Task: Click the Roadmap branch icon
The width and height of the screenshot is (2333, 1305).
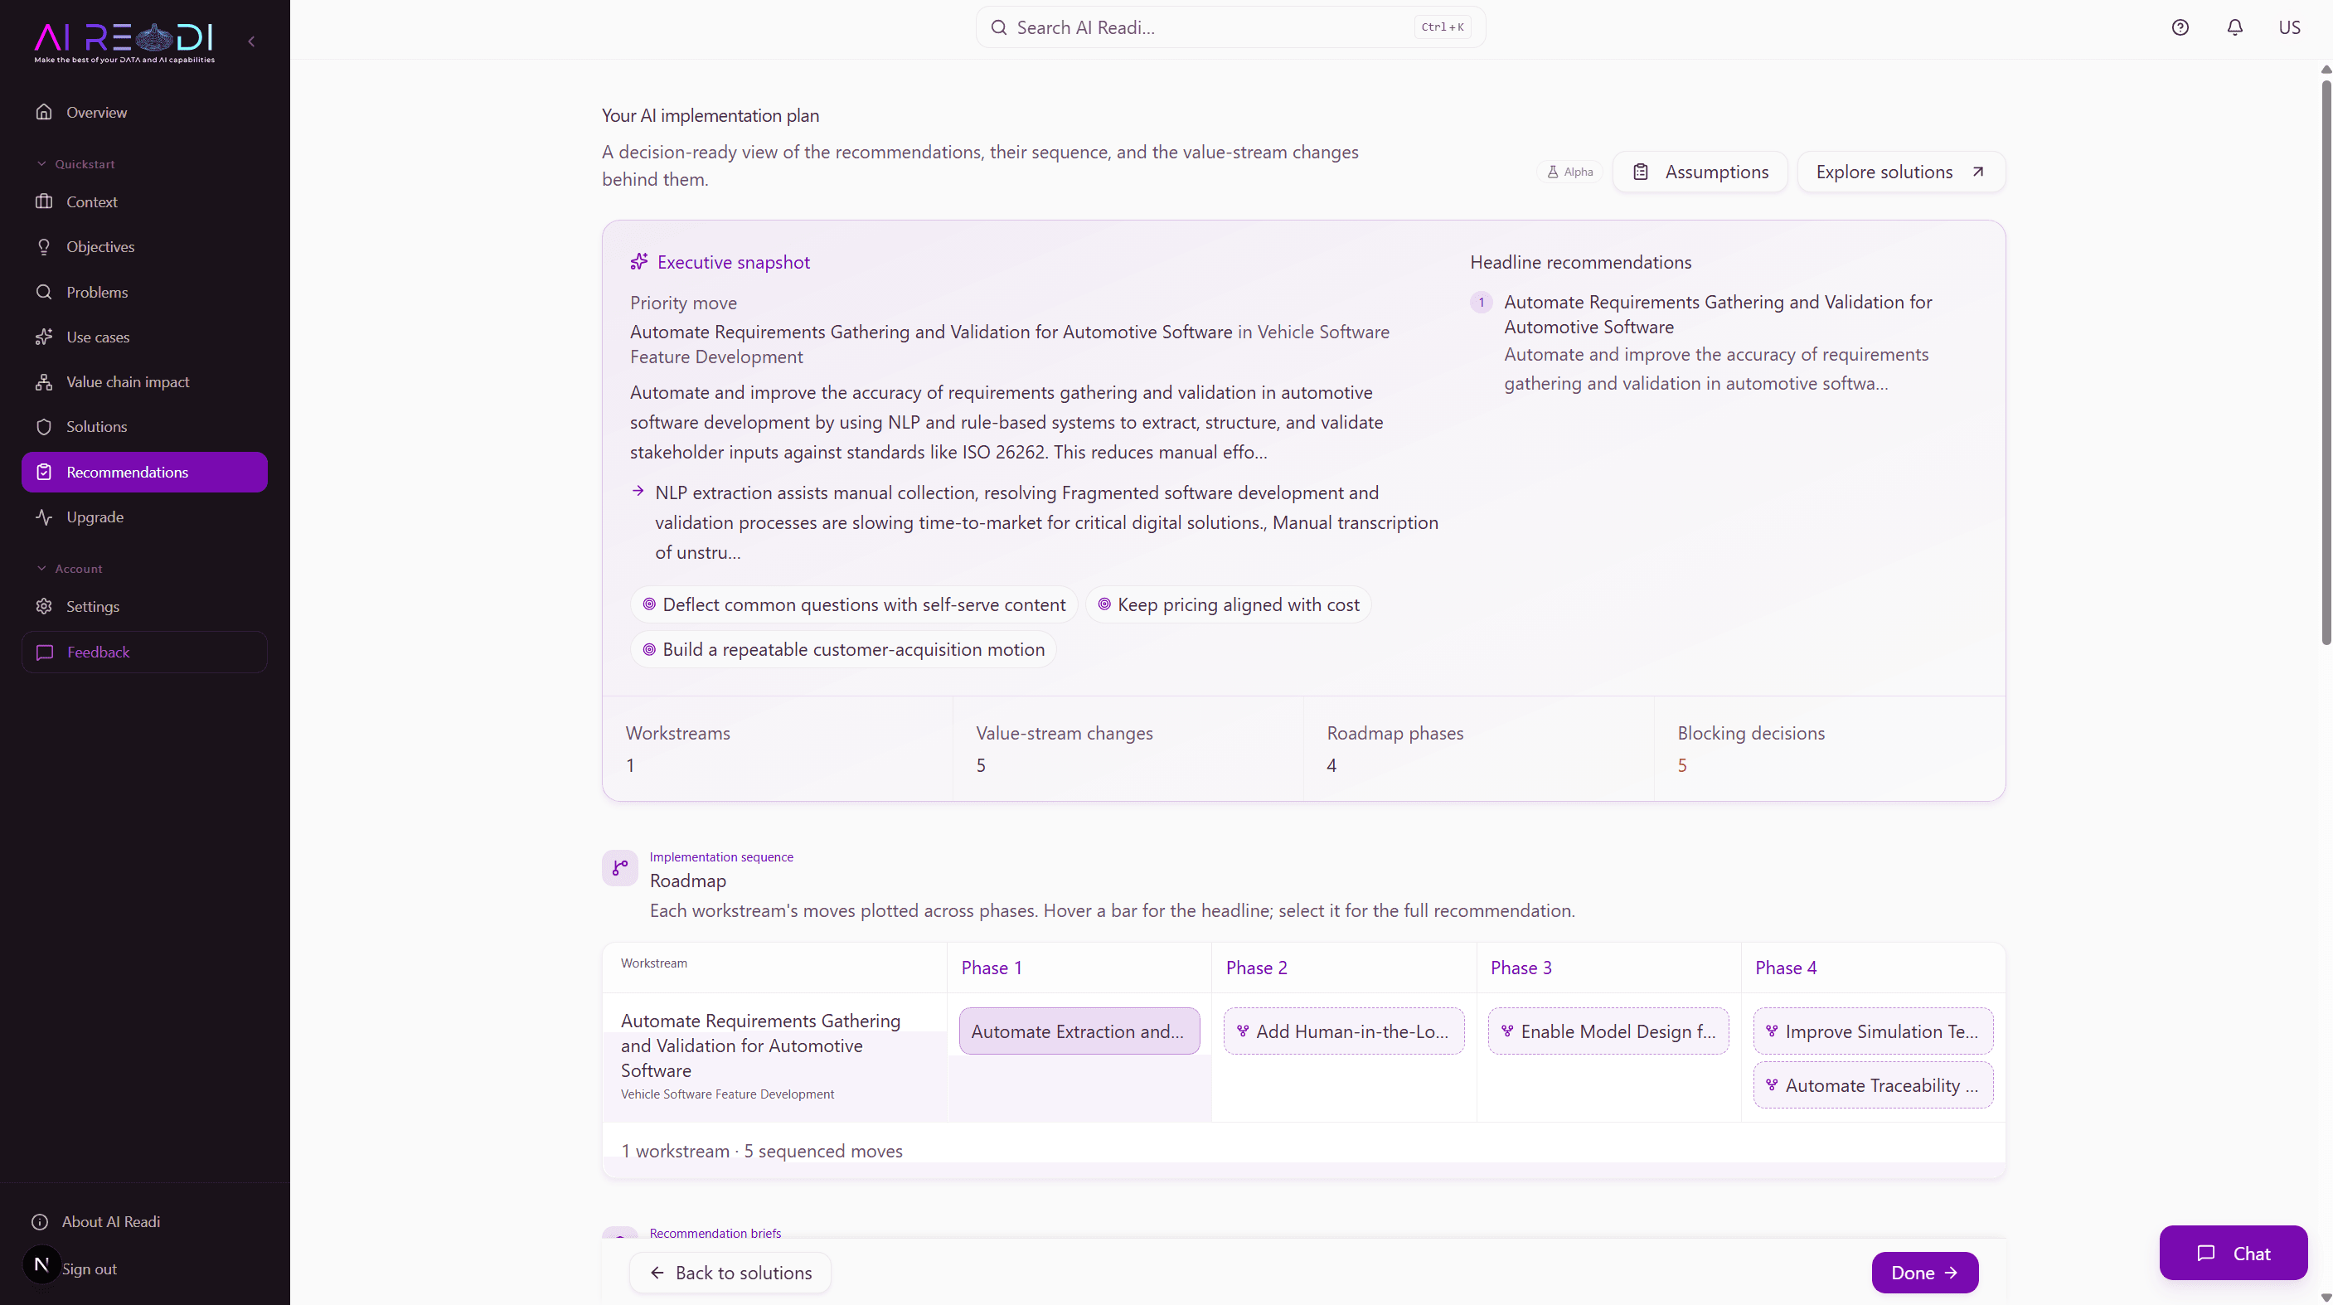Action: point(619,867)
